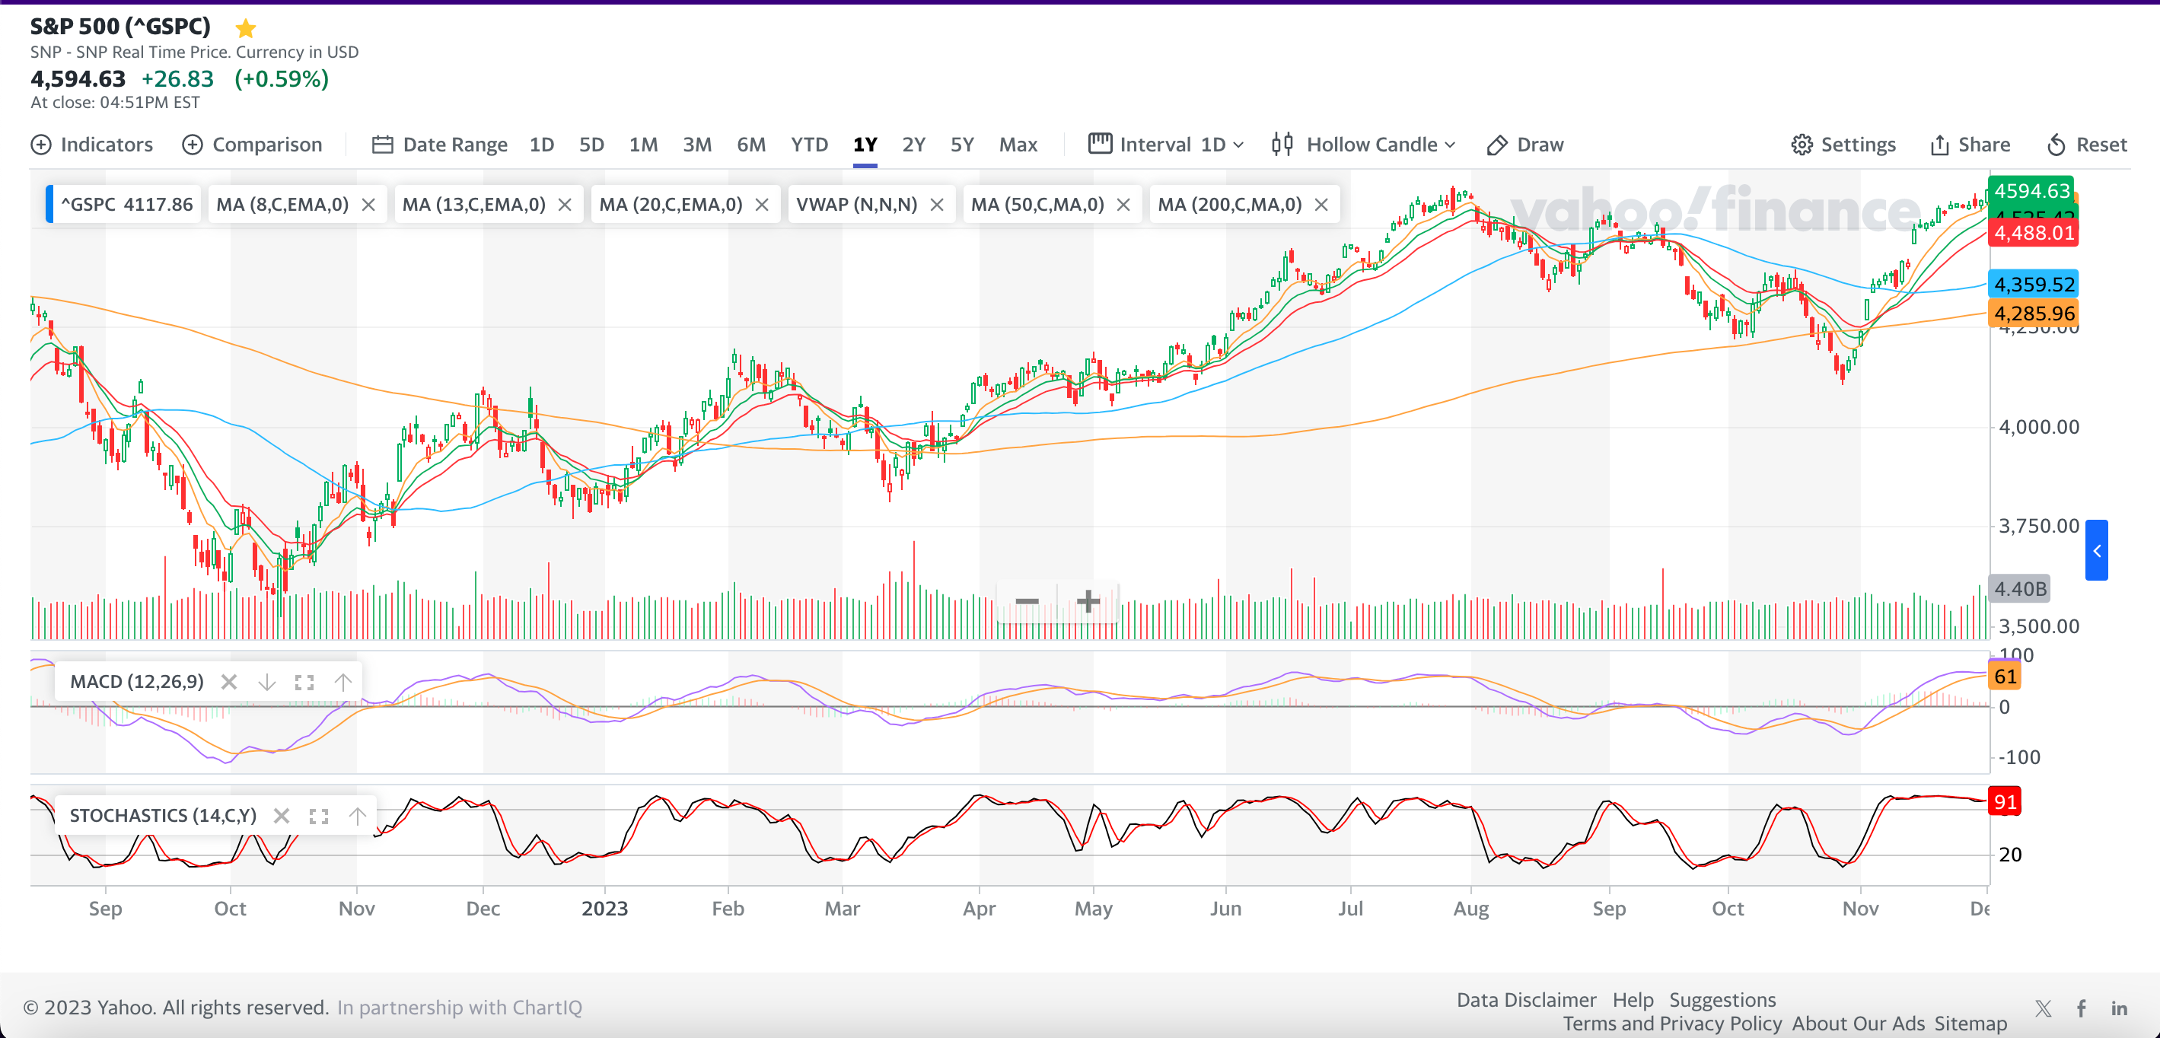Viewport: 2160px width, 1038px height.
Task: Open the Indicators menu
Action: 92,145
